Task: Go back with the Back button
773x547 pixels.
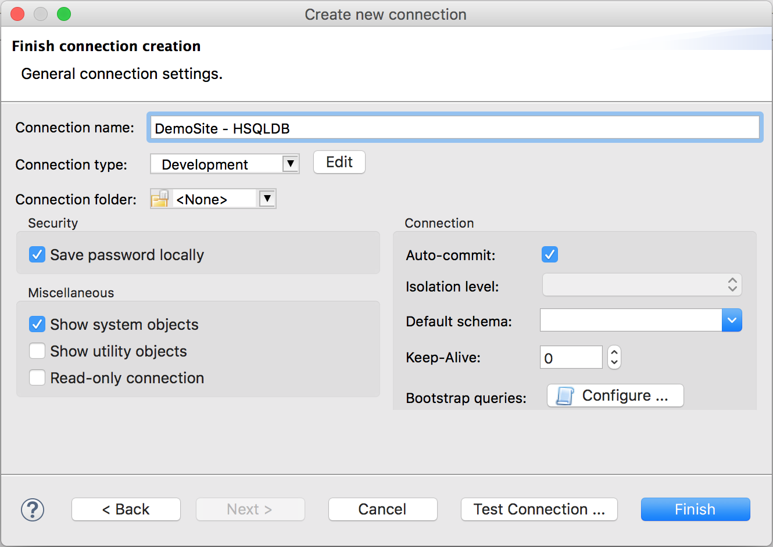Action: pos(126,509)
